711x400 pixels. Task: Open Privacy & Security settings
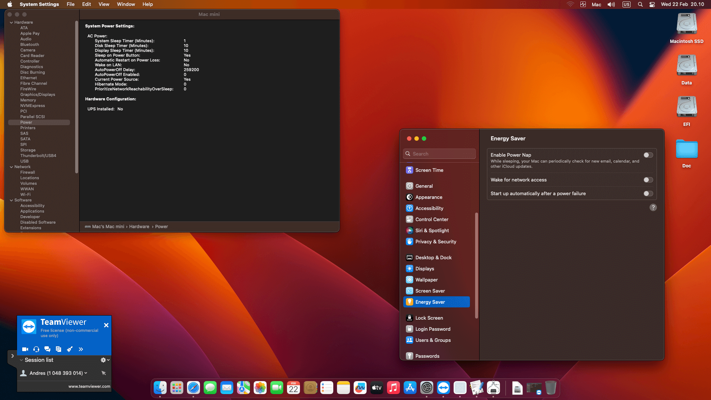coord(437,241)
